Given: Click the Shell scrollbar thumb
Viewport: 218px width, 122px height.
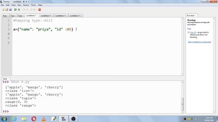Looking at the screenshot, I should pos(183,104).
